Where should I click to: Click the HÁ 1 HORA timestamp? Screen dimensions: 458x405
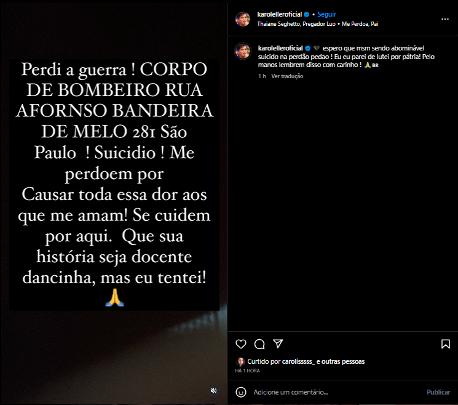coord(247,371)
